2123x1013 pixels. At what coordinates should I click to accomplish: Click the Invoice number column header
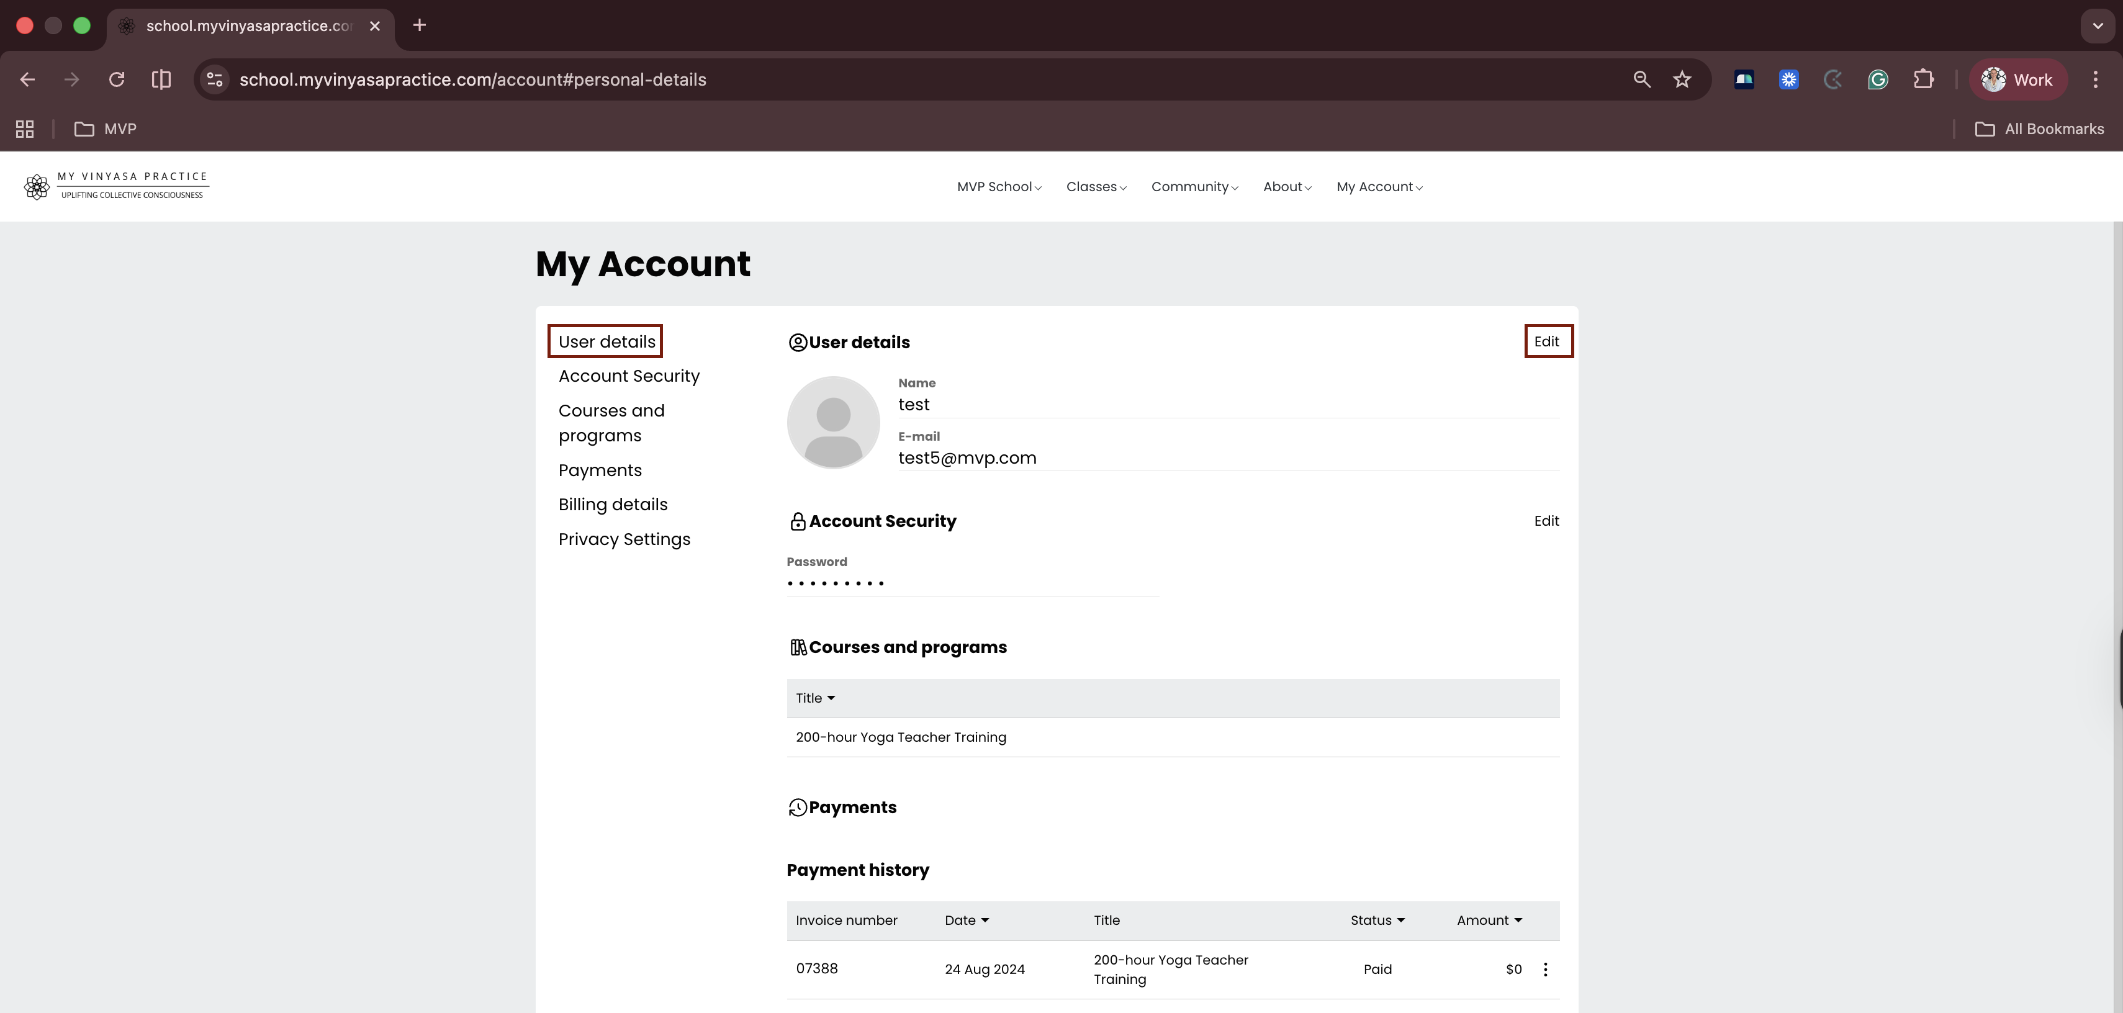pyautogui.click(x=846, y=921)
